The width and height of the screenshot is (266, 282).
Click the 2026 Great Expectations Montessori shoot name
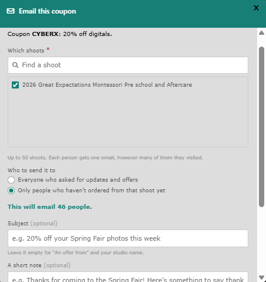107,85
